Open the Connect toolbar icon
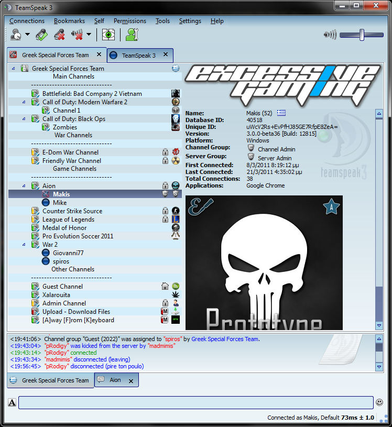392x427 pixels. click(x=16, y=35)
